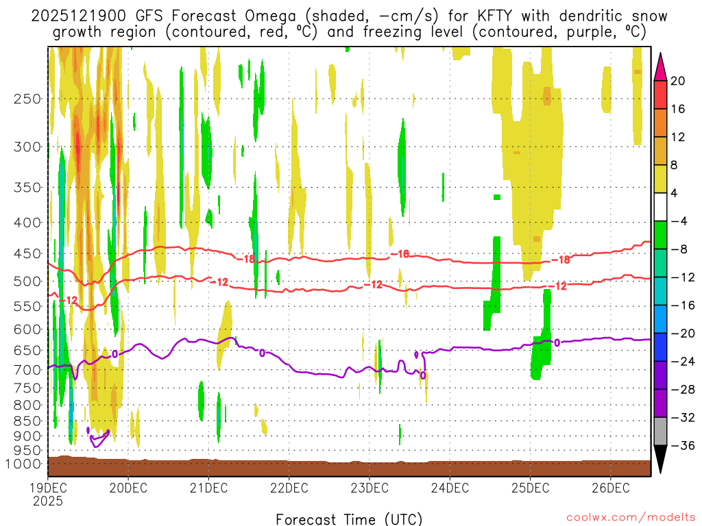Screen dimensions: 702x526
Task: Click the 800 pressure level label
Action: coord(27,405)
